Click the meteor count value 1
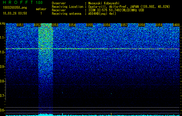The width and height of the screenshot is (182, 116). click(41, 13)
